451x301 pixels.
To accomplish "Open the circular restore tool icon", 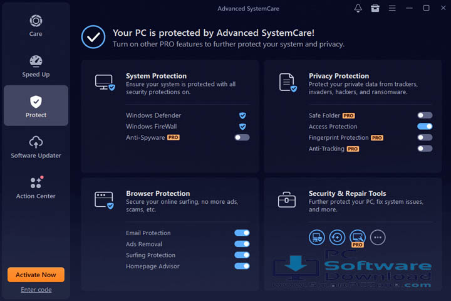I will tap(337, 238).
